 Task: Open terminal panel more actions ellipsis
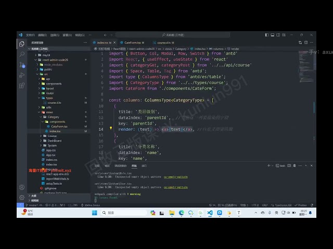(300, 165)
